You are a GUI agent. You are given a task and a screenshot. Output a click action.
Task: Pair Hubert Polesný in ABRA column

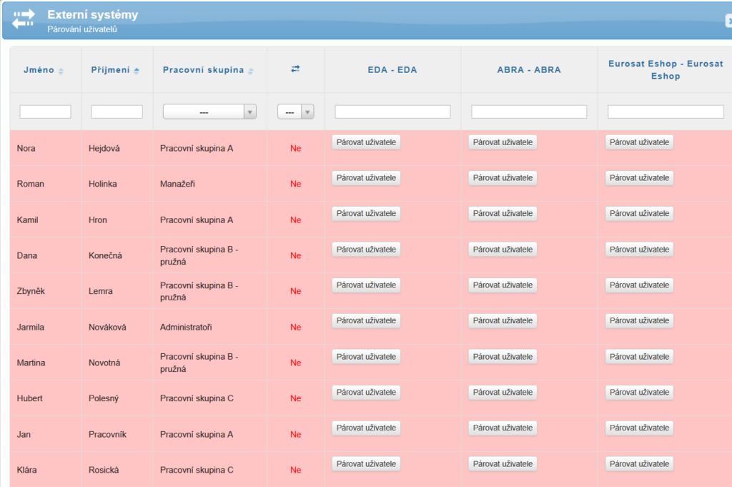tap(503, 392)
